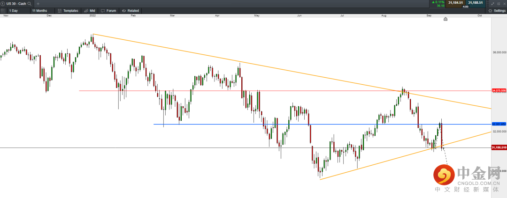This screenshot has height=198, width=507.
Task: Click the Related eye icon
Action: coord(123,10)
